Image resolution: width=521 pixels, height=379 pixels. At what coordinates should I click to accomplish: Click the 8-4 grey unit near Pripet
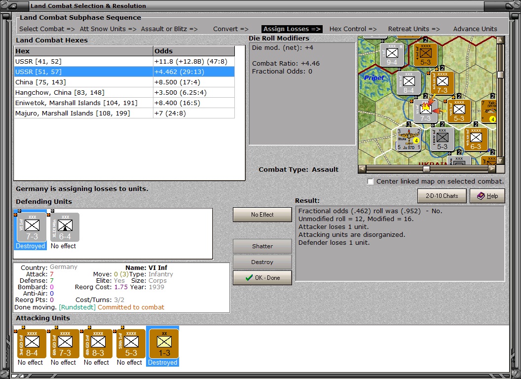pos(409,83)
